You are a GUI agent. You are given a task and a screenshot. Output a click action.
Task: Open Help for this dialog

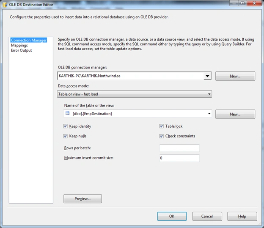(x=242, y=216)
